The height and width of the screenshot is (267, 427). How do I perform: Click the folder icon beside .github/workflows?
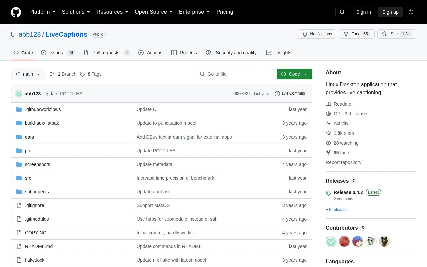coord(19,109)
